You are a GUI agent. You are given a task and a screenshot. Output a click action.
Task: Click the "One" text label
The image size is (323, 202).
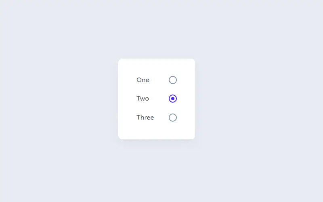pos(143,80)
